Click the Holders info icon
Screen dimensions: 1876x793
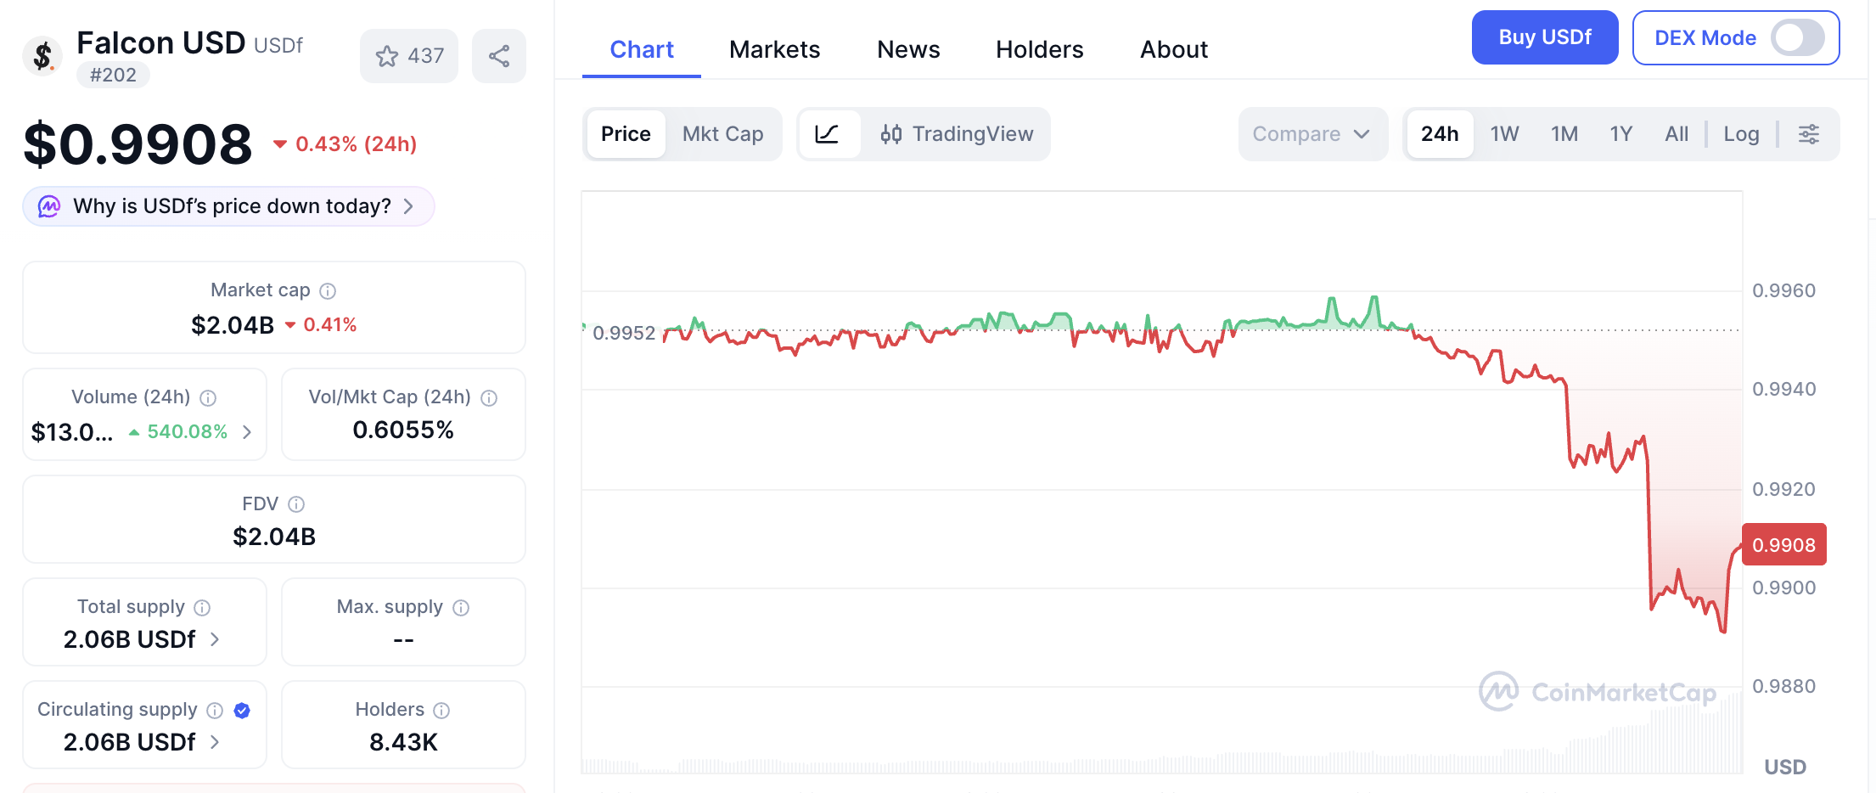[x=441, y=711]
